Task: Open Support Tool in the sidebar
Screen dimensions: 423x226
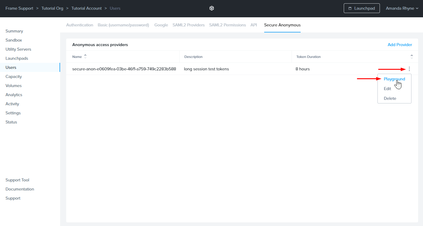Action: click(x=17, y=180)
